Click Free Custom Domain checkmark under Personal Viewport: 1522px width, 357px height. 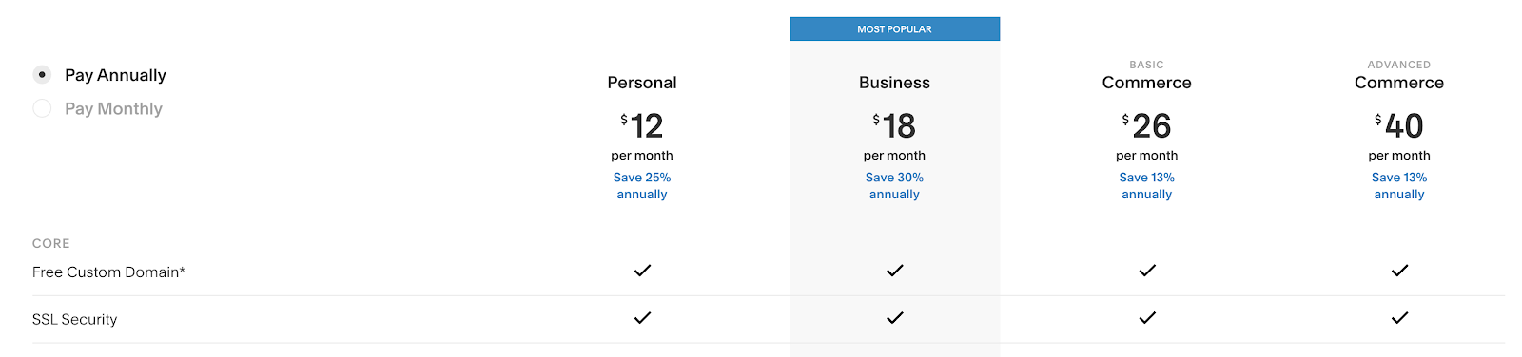point(642,271)
